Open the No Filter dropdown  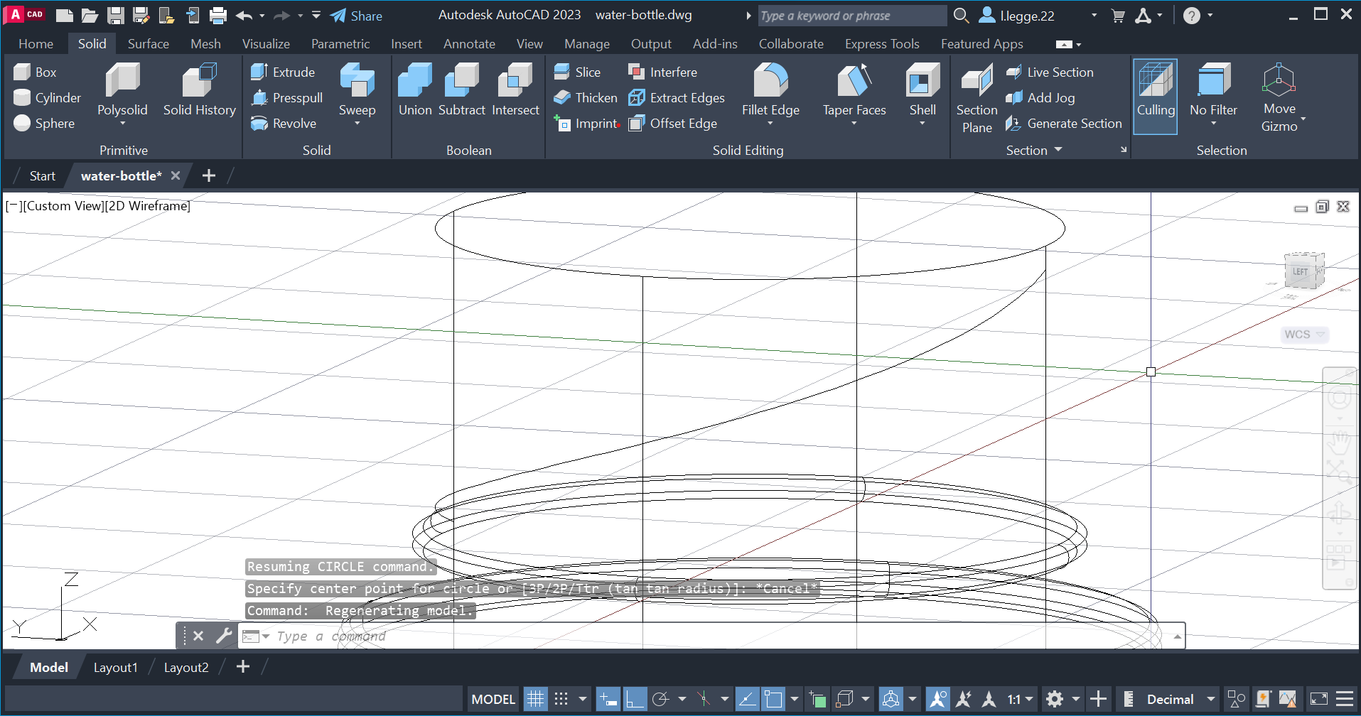click(x=1213, y=124)
